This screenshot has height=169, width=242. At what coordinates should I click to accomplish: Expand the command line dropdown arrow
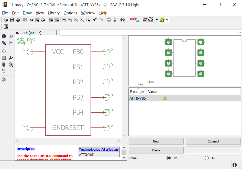click(239, 33)
